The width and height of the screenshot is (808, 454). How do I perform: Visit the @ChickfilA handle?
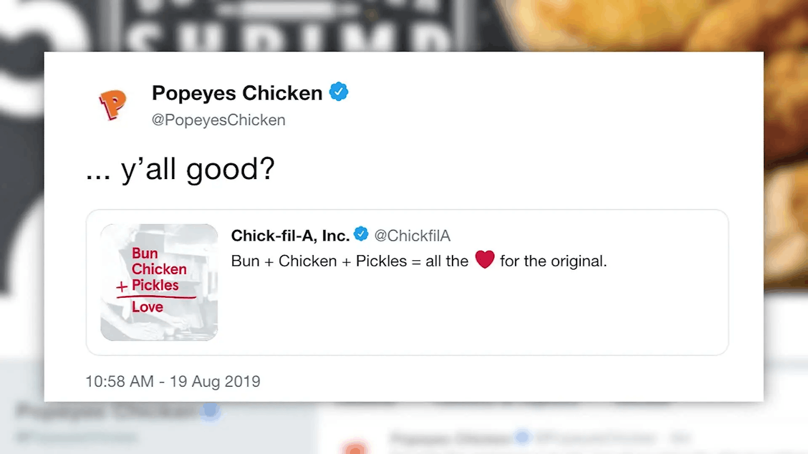point(412,236)
